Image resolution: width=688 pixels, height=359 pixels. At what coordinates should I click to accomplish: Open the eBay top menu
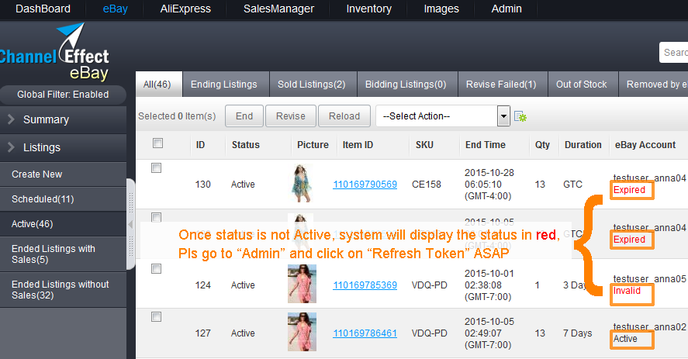[116, 9]
